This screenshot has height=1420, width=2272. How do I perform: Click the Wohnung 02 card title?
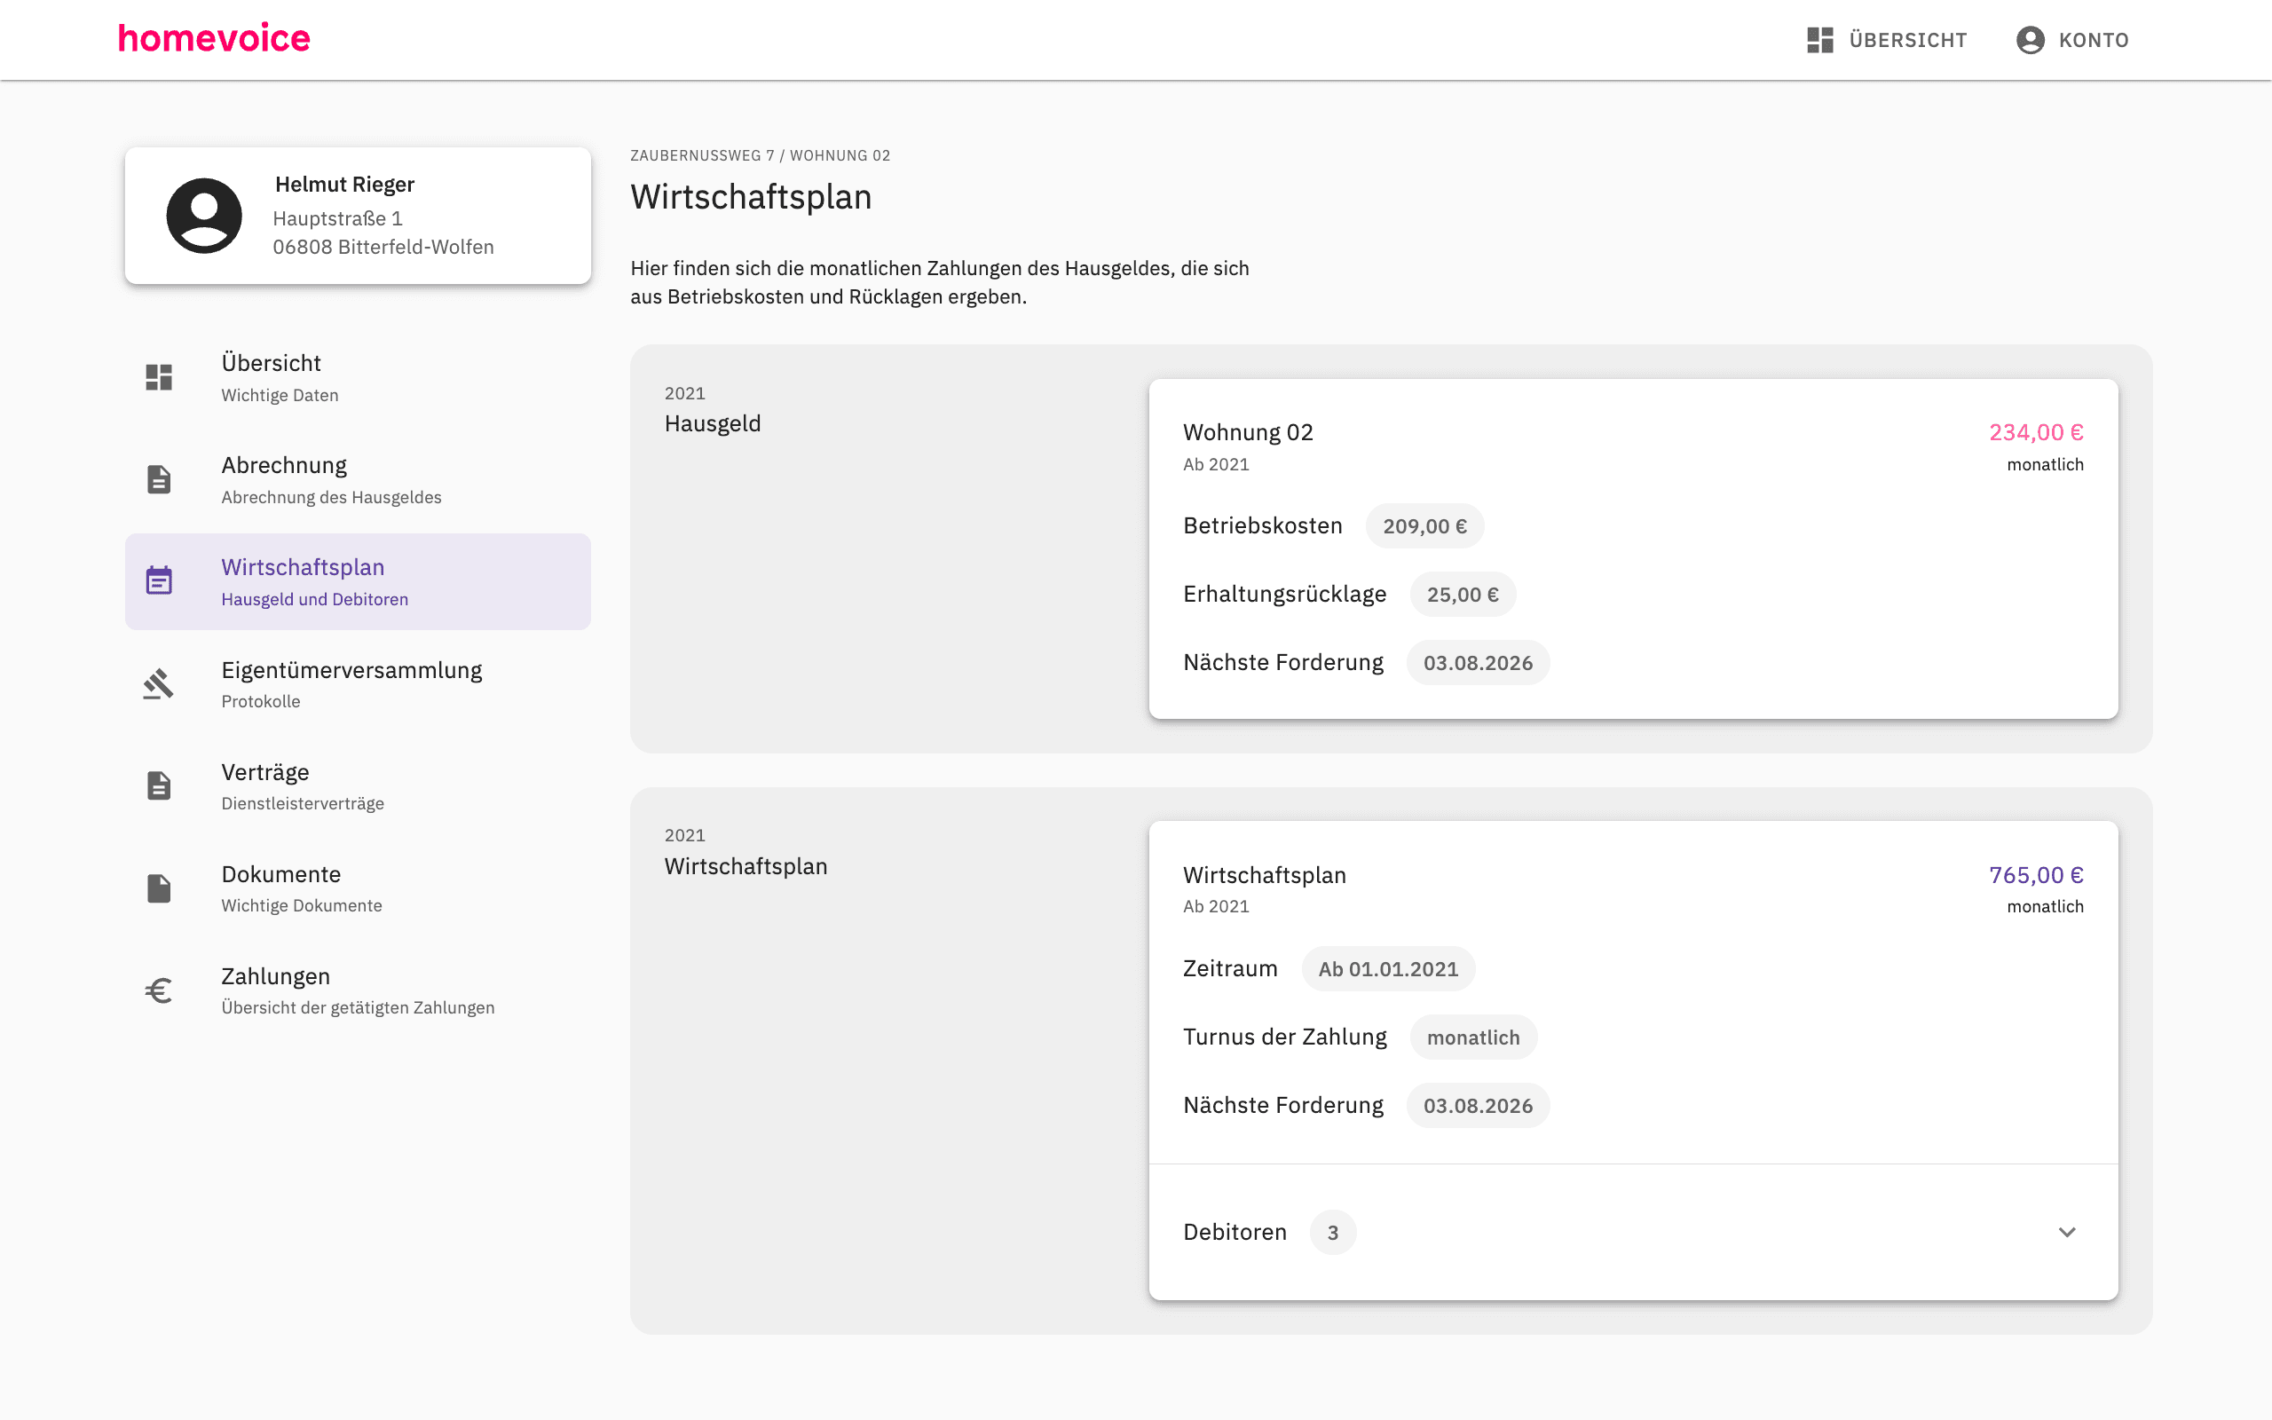pos(1248,432)
